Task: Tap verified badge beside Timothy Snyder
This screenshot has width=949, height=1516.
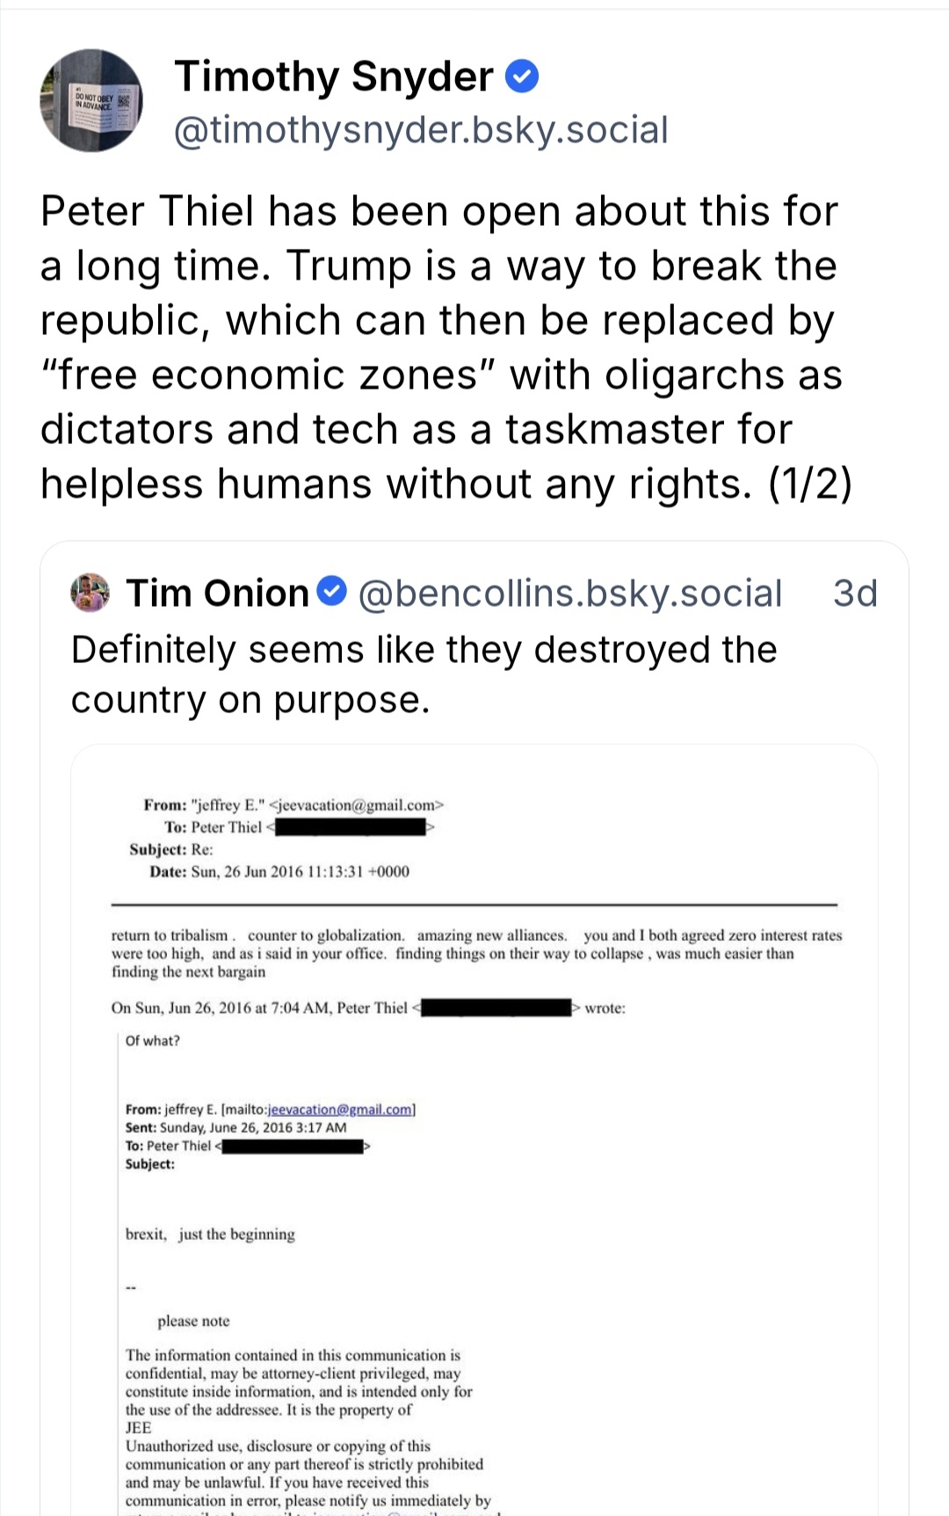Action: (x=522, y=77)
